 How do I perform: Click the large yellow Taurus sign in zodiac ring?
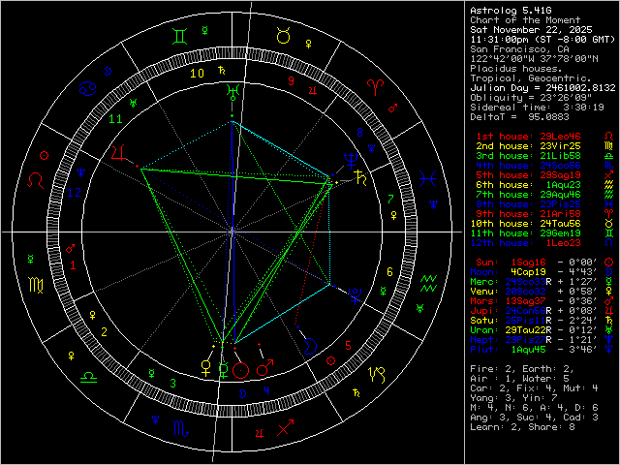click(x=284, y=36)
